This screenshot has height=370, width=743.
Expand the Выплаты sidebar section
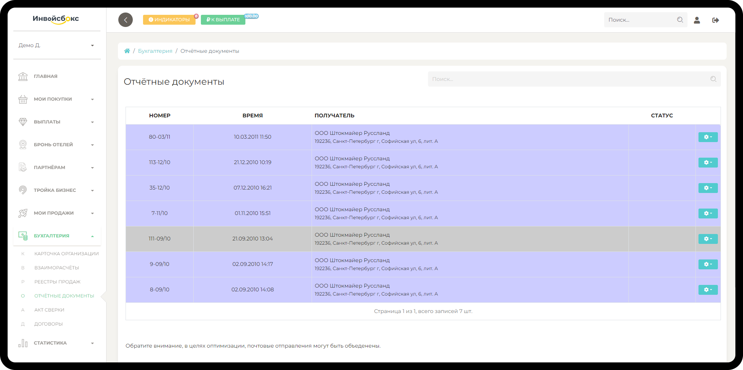(x=57, y=122)
